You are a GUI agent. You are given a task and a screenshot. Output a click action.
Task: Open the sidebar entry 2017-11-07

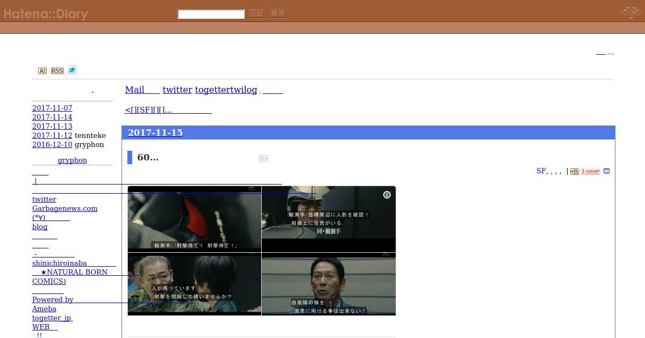[x=52, y=108]
